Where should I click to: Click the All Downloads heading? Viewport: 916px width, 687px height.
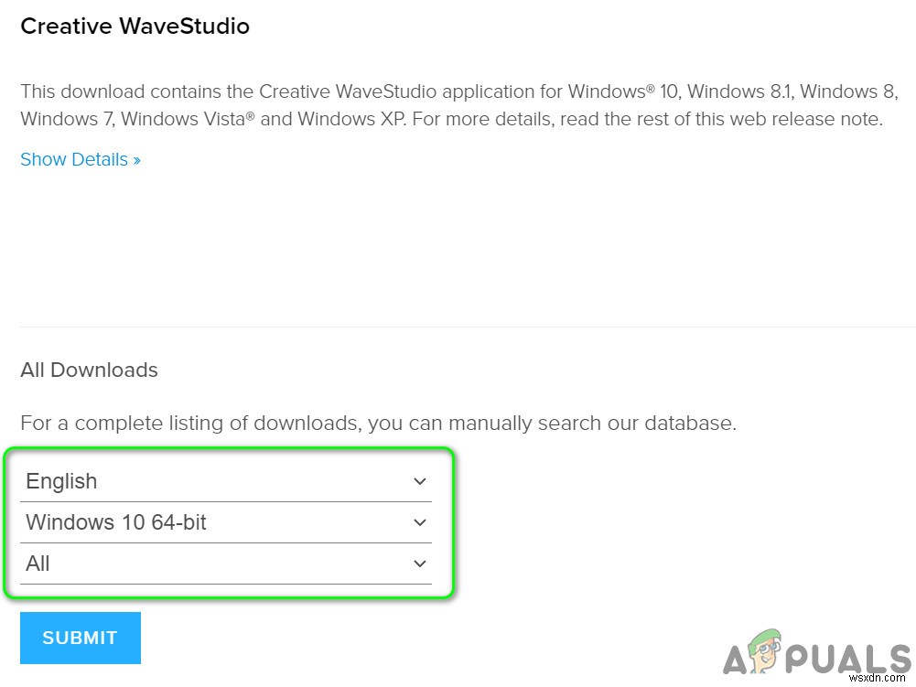pyautogui.click(x=89, y=370)
